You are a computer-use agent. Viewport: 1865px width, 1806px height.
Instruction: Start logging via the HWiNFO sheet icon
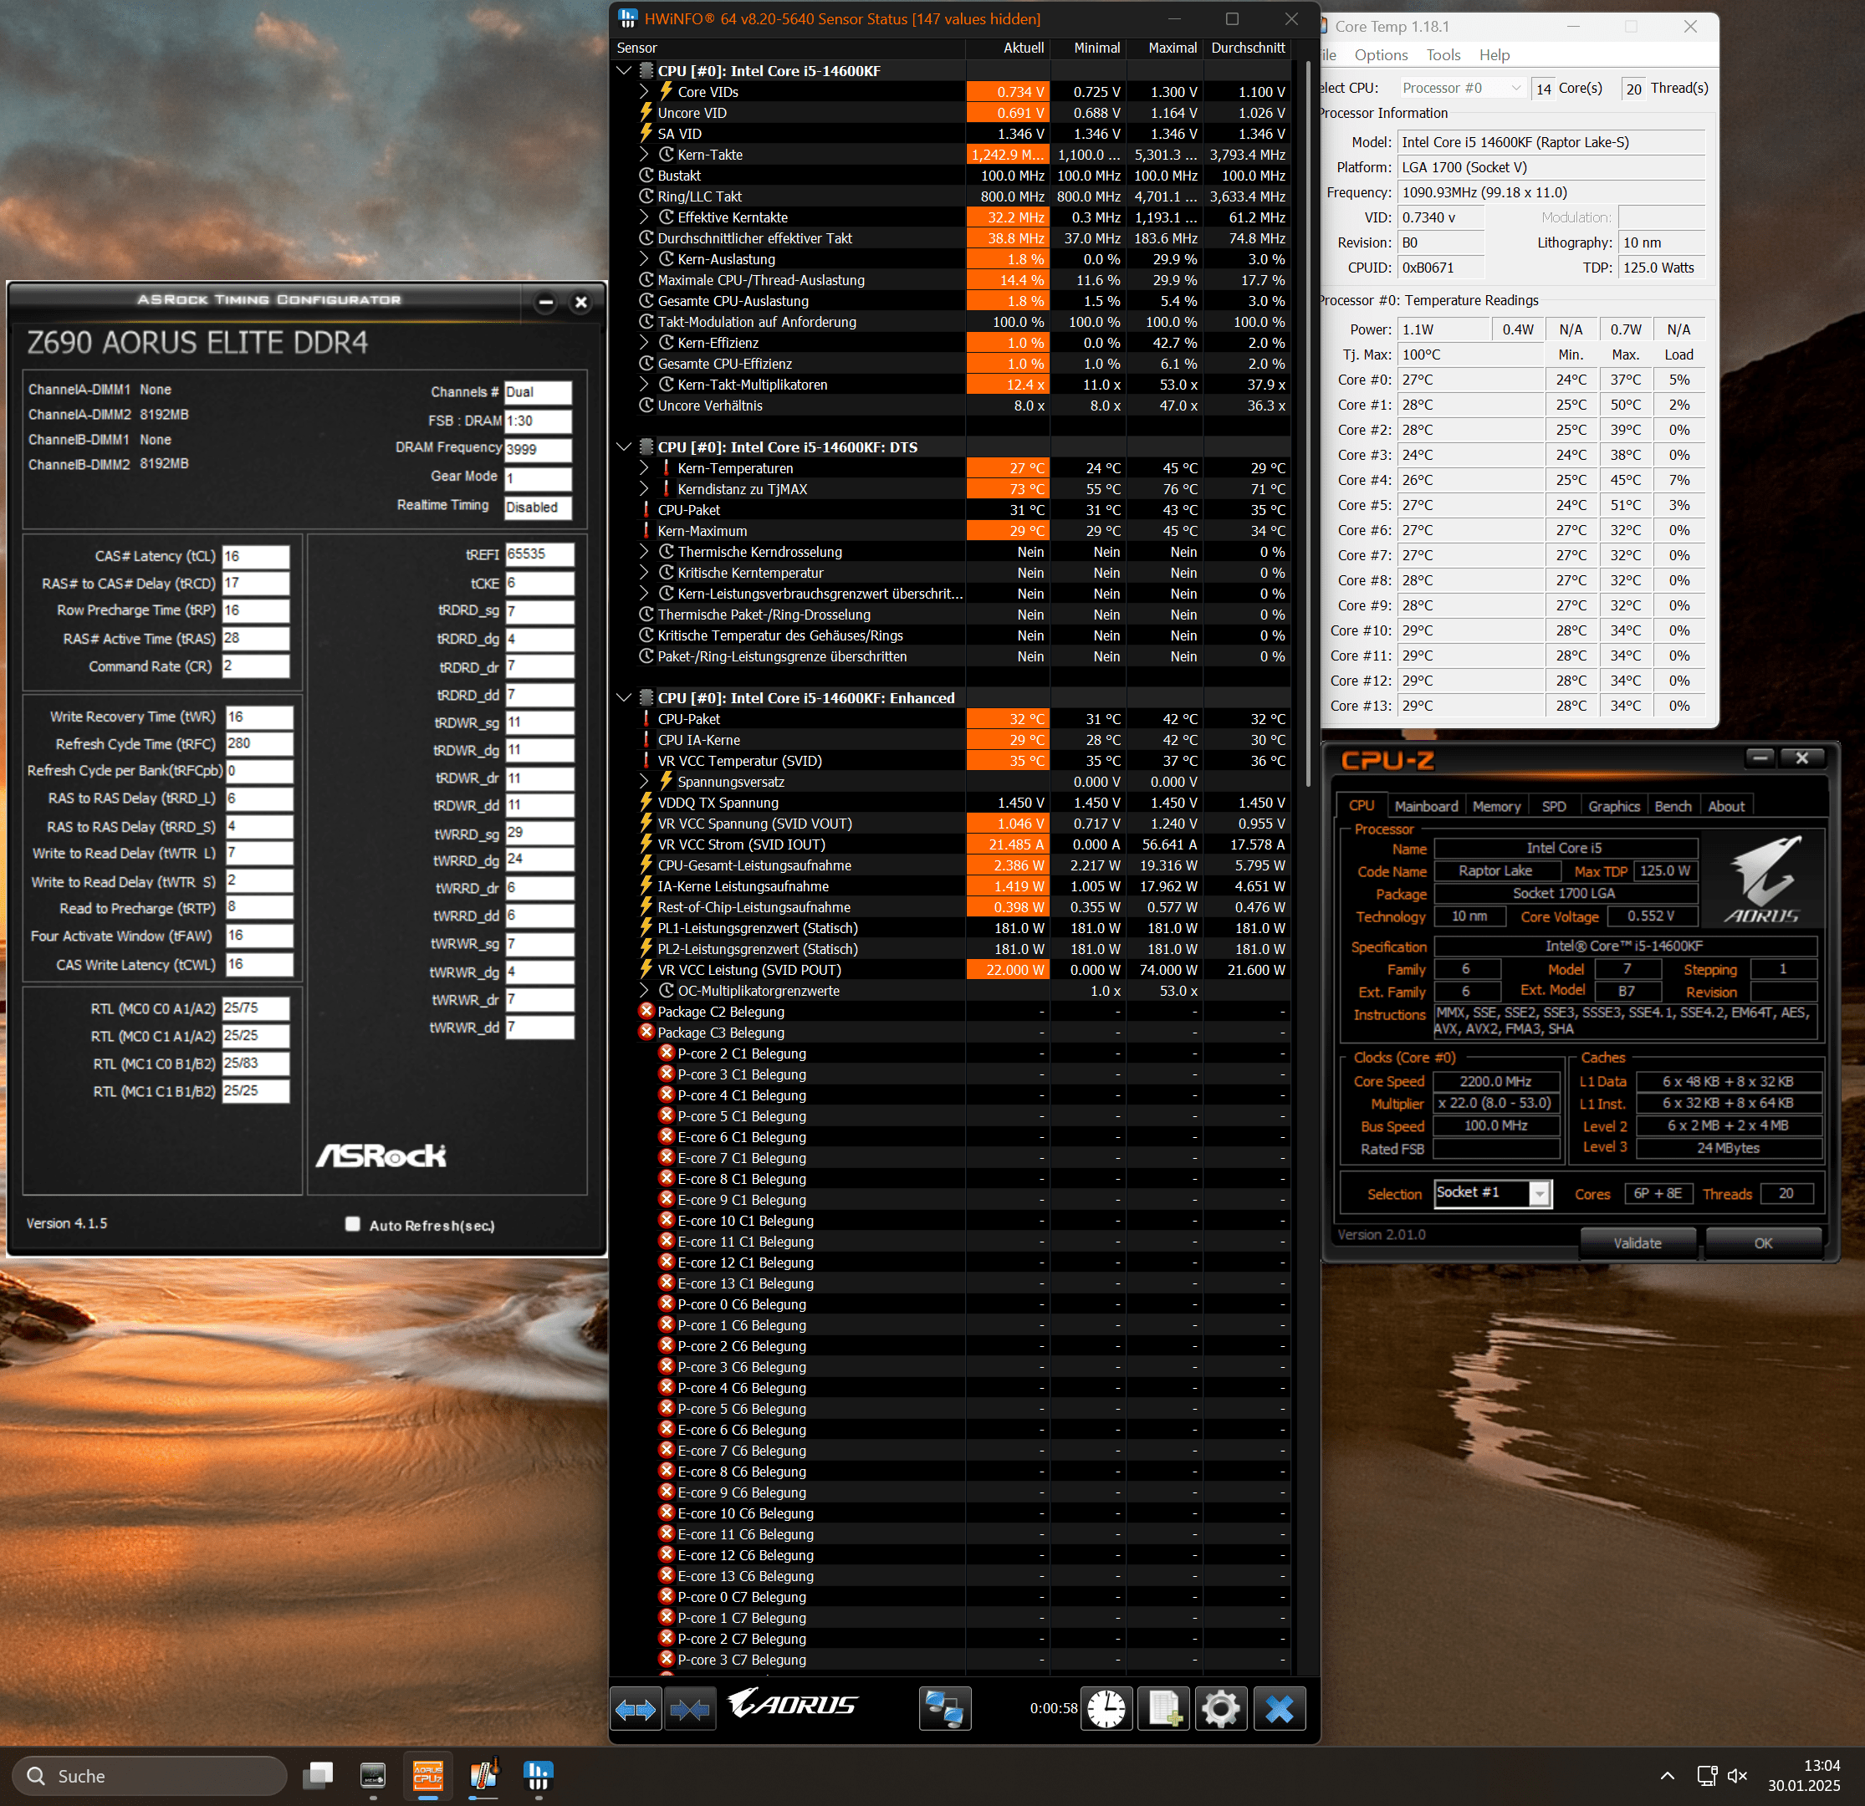pyautogui.click(x=1165, y=1710)
